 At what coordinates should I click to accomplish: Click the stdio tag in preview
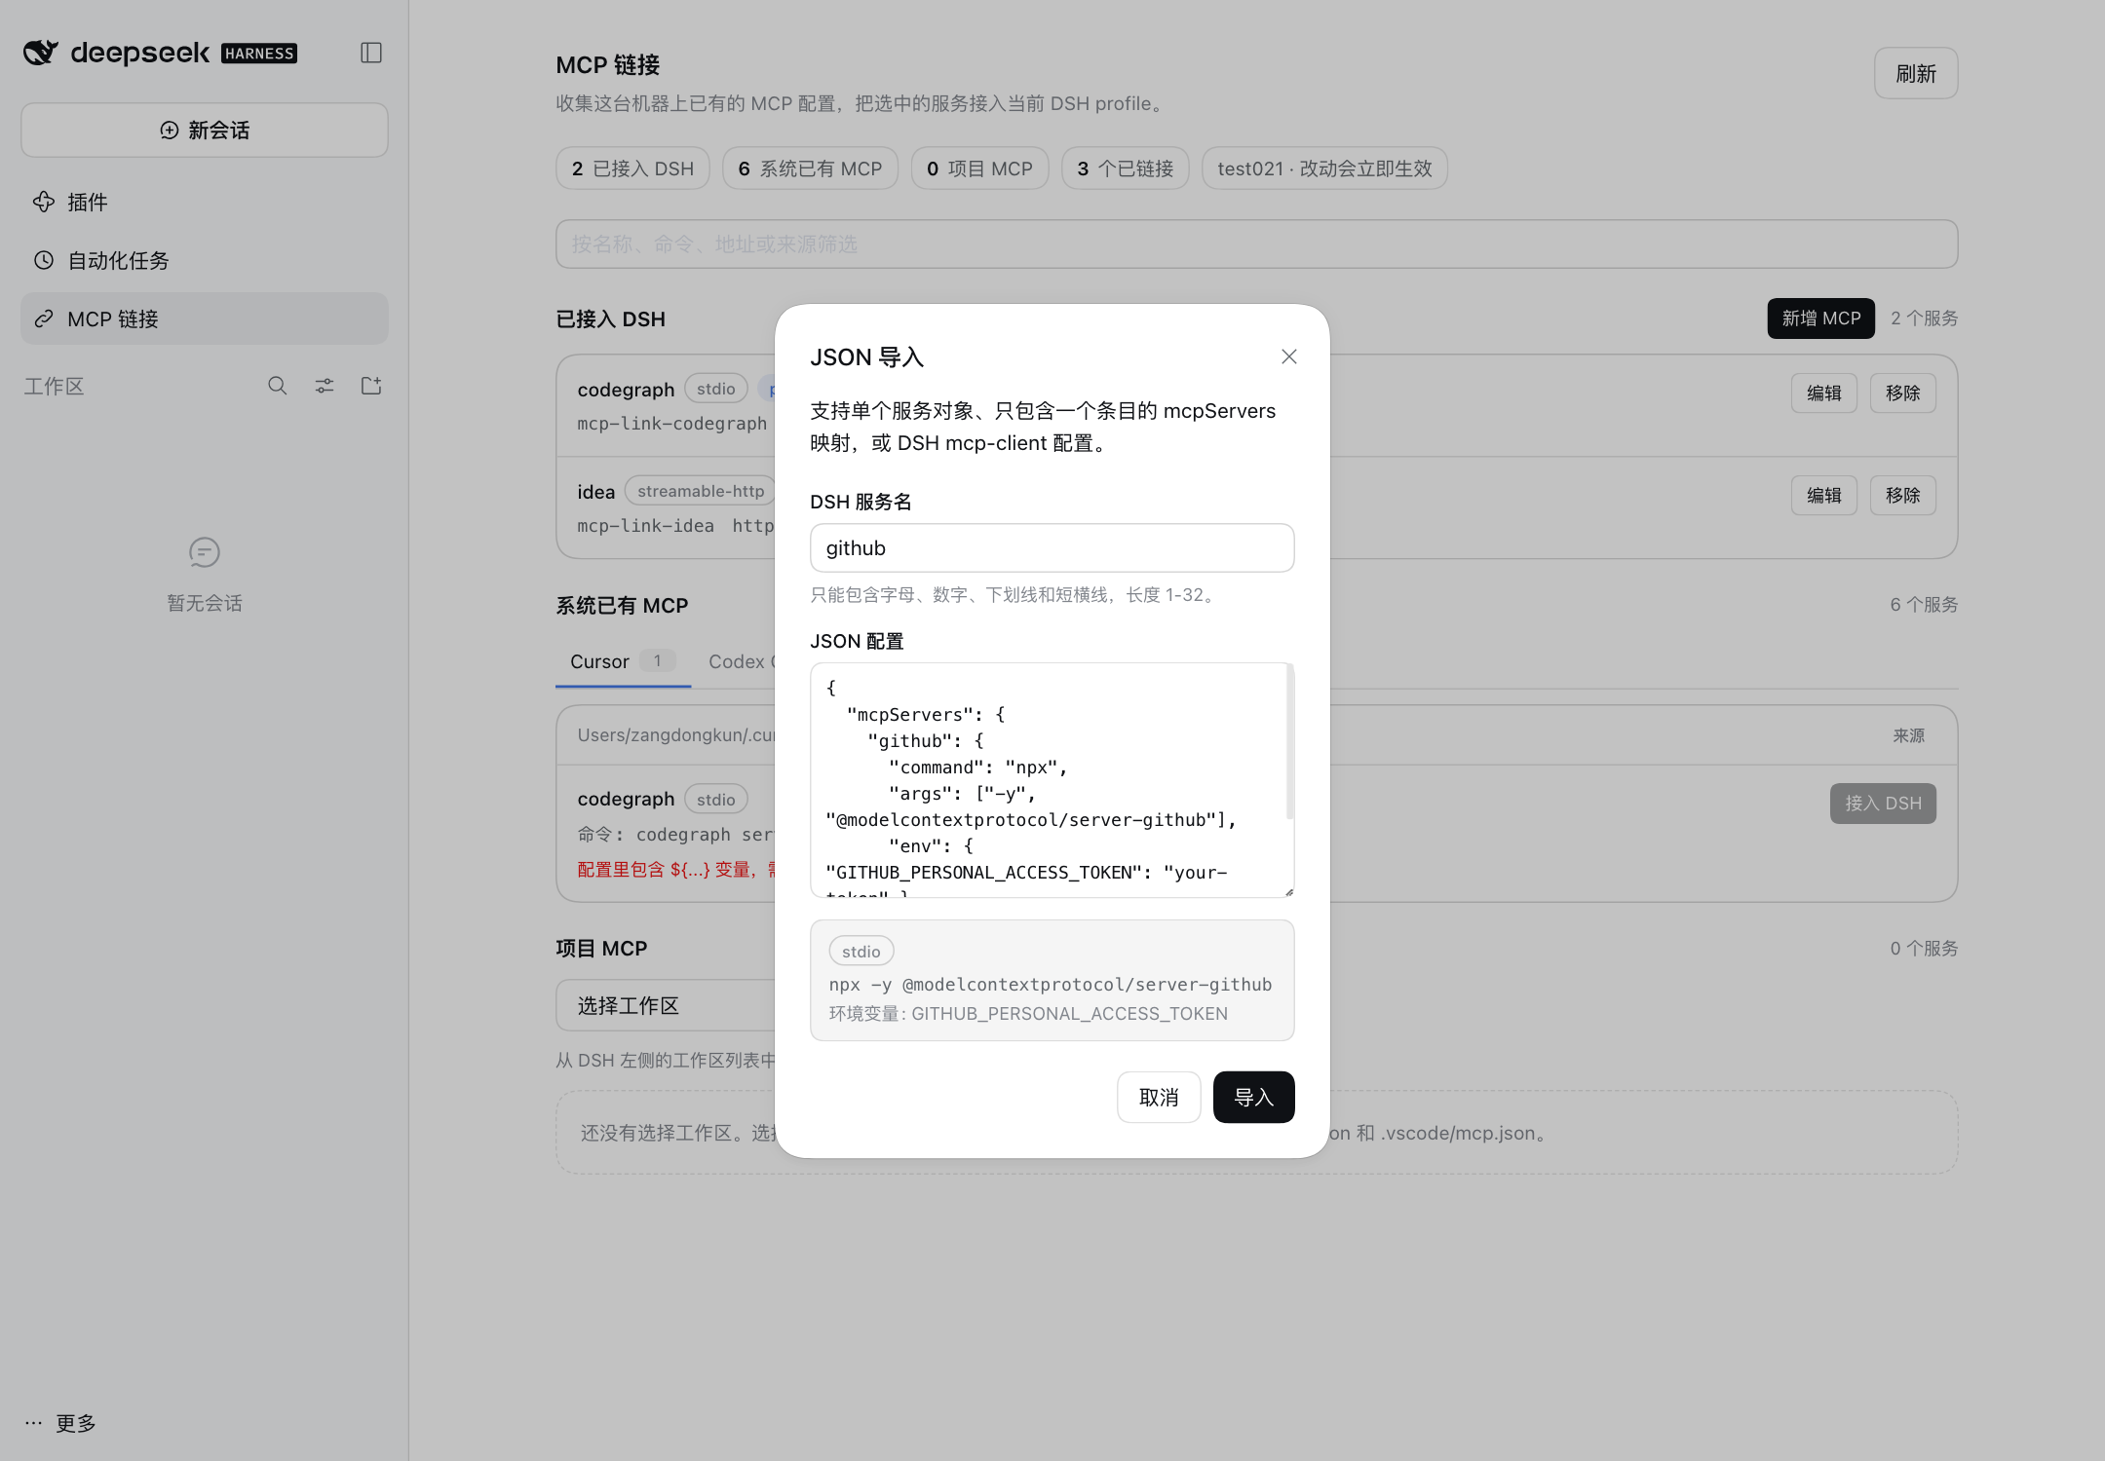coord(861,952)
